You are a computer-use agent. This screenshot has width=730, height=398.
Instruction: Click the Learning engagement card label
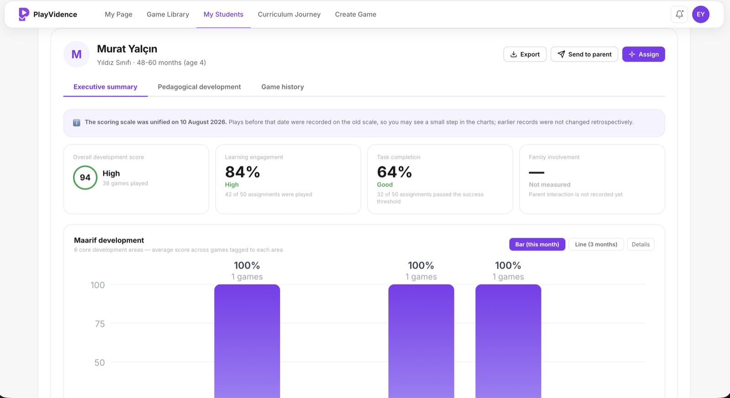tap(254, 157)
